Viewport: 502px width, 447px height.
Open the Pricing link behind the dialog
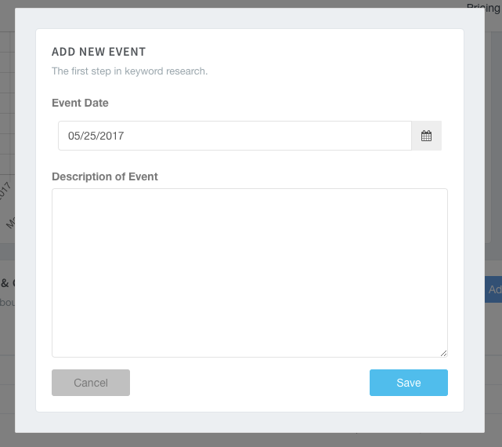pos(484,6)
